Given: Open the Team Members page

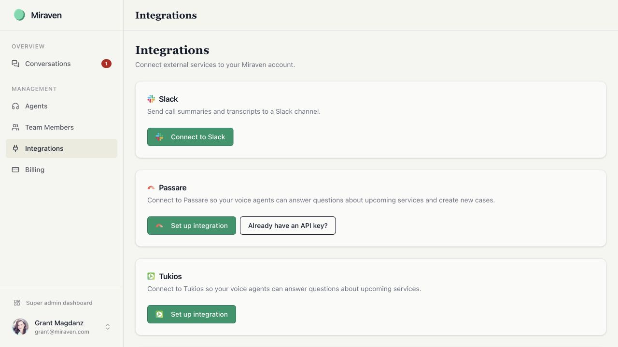Looking at the screenshot, I should (61, 127).
